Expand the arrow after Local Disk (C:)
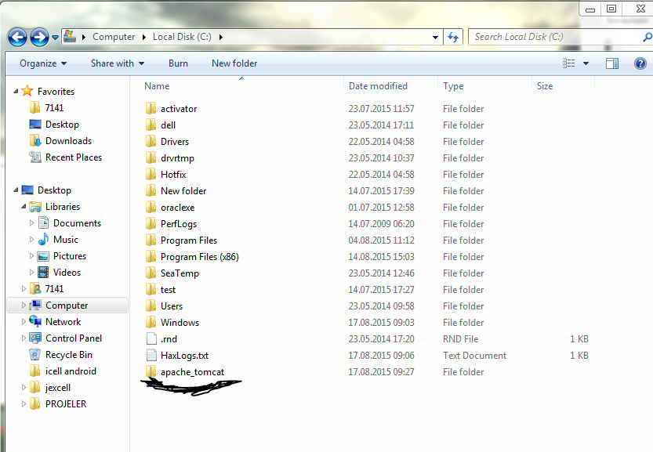 (x=221, y=38)
